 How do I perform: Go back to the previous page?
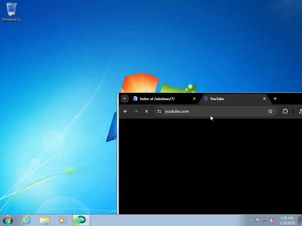(125, 111)
